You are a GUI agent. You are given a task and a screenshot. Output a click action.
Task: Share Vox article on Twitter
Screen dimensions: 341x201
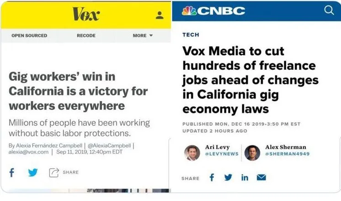pyautogui.click(x=33, y=172)
